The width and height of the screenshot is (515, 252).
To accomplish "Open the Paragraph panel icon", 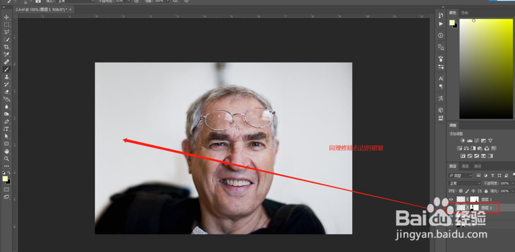I will point(441,87).
